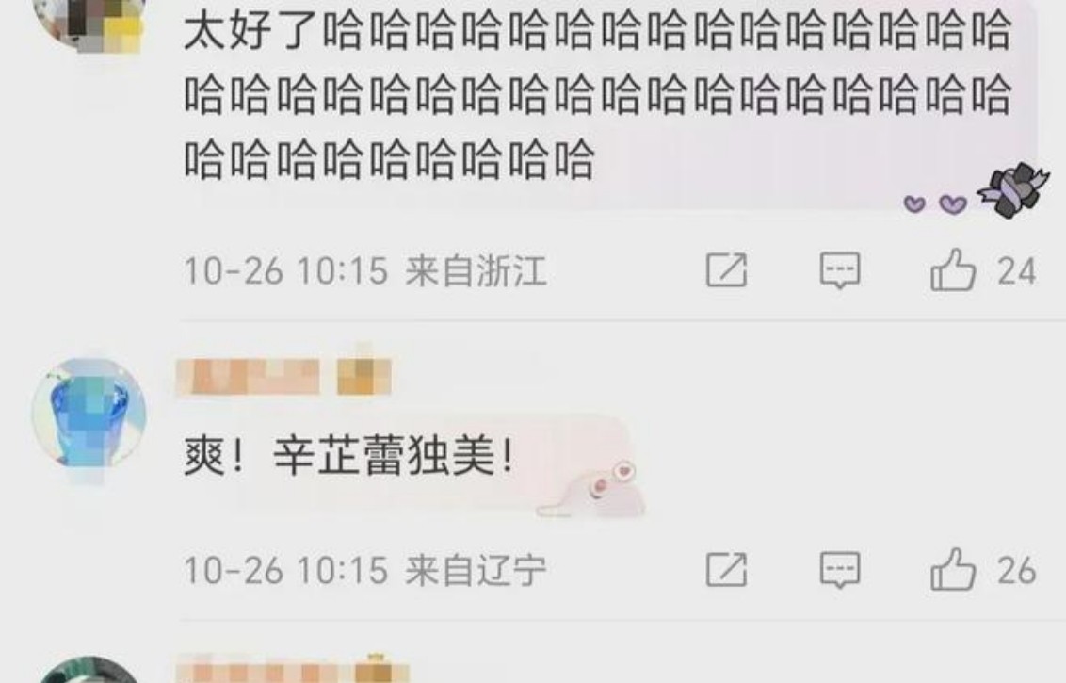Image resolution: width=1066 pixels, height=683 pixels.
Task: Tap the like count number 26
Action: coord(1017,570)
